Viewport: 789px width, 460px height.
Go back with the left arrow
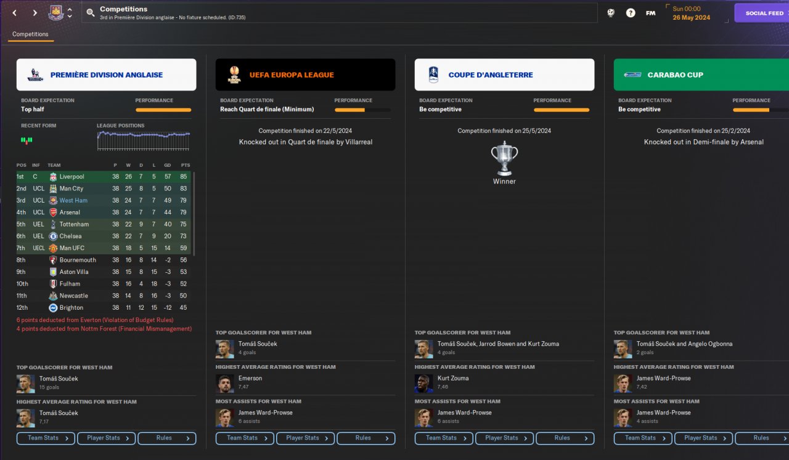(15, 13)
